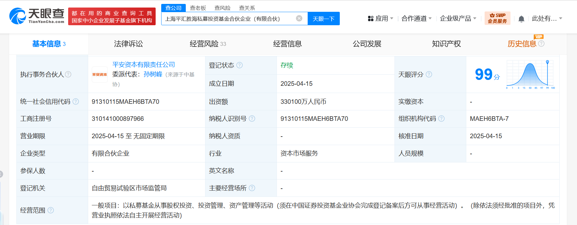Click the 存续 status value
The height and width of the screenshot is (225, 577).
point(287,65)
